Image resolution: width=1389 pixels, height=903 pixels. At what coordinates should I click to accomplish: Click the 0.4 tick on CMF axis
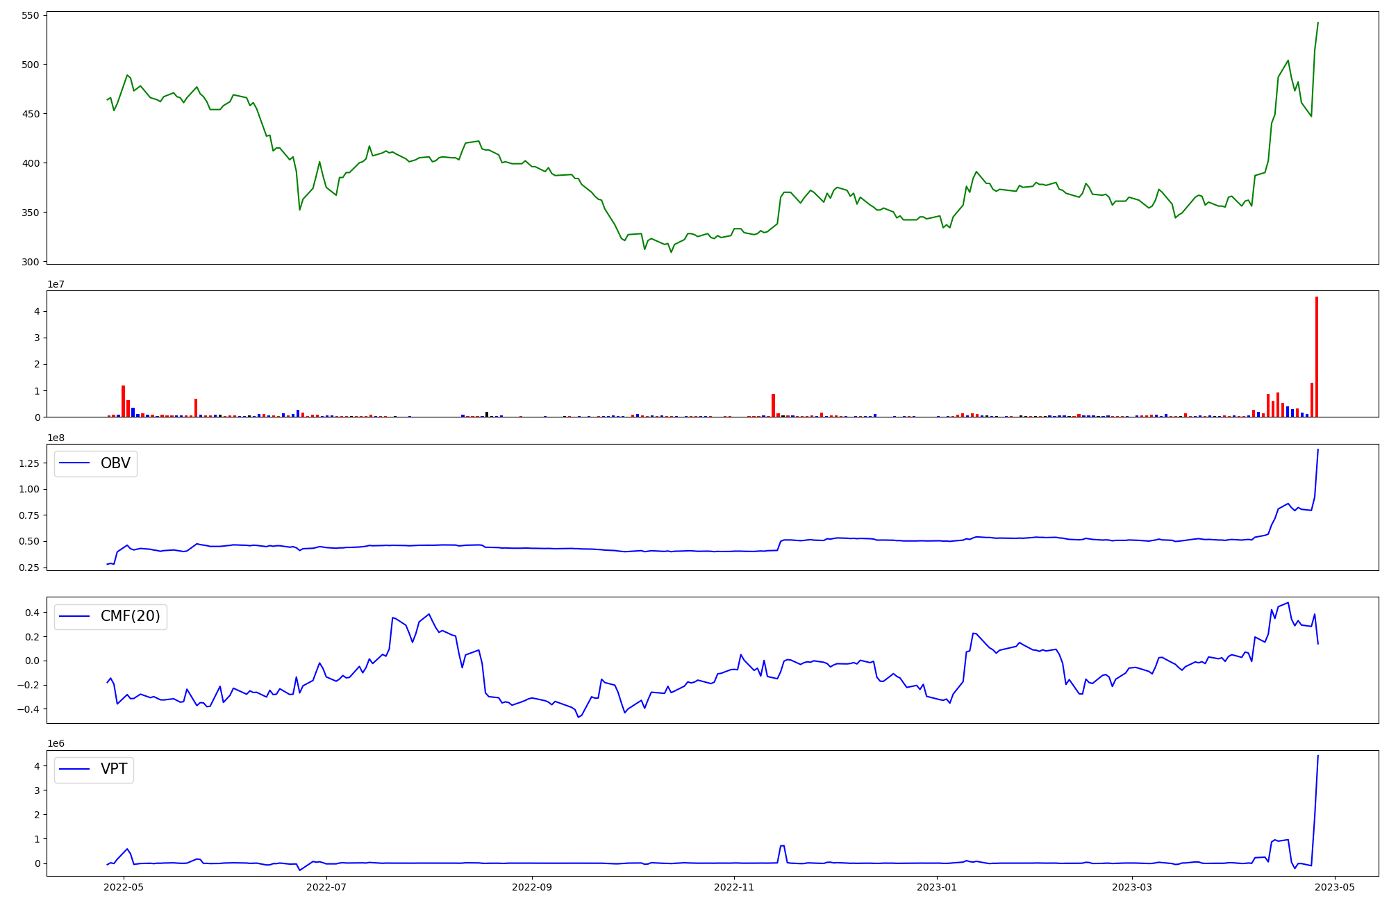(31, 613)
